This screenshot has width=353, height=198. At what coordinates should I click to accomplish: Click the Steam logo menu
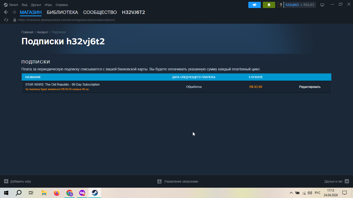[x=11, y=5]
